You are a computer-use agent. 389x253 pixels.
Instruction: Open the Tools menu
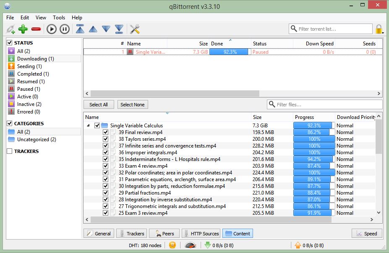(x=59, y=18)
